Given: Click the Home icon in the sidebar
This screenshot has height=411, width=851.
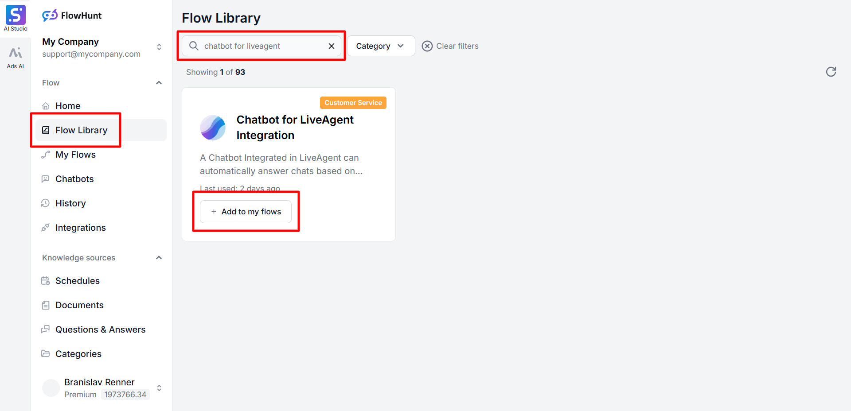Looking at the screenshot, I should pyautogui.click(x=45, y=106).
